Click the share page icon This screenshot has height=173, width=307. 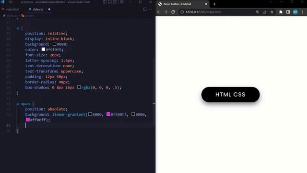click(x=264, y=12)
